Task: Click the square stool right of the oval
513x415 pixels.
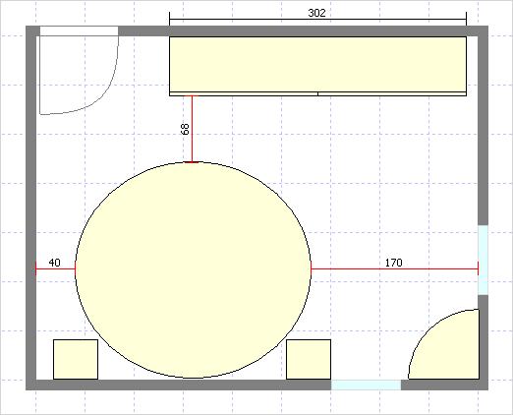Action: (309, 359)
